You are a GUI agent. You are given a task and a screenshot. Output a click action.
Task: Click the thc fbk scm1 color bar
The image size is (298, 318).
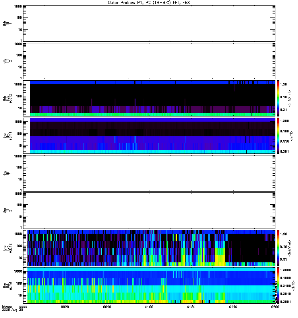click(278, 285)
